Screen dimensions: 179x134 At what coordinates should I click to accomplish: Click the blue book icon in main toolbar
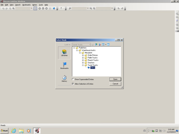54,8
